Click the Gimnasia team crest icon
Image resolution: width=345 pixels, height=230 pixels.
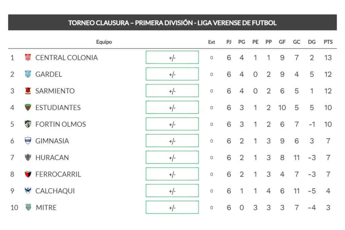28,141
